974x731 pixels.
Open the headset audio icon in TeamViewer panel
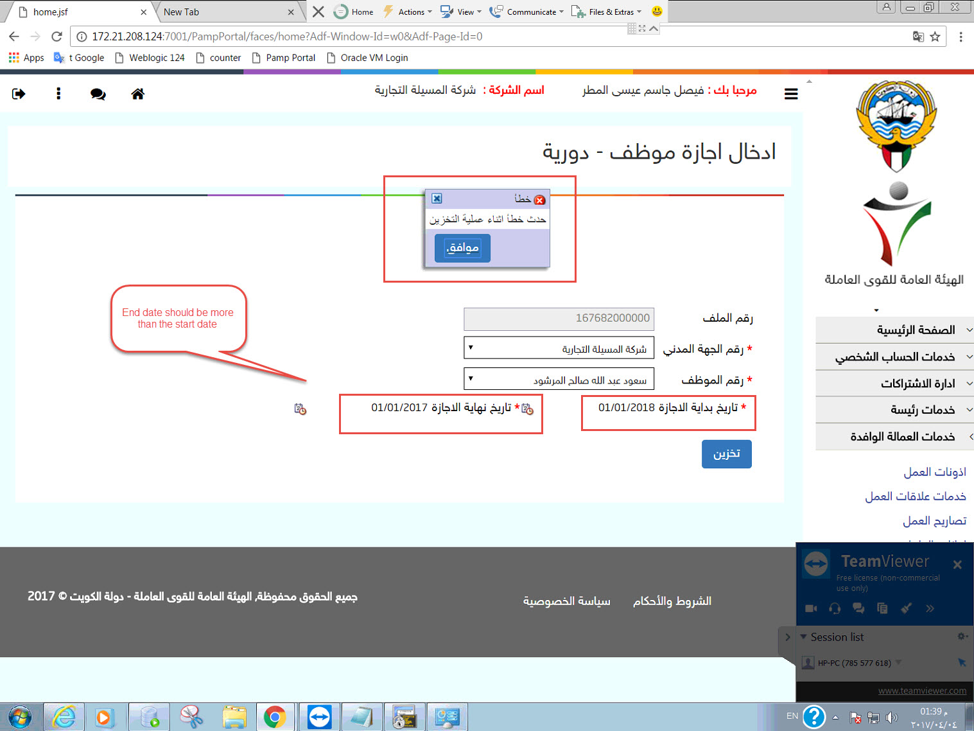[x=835, y=608]
